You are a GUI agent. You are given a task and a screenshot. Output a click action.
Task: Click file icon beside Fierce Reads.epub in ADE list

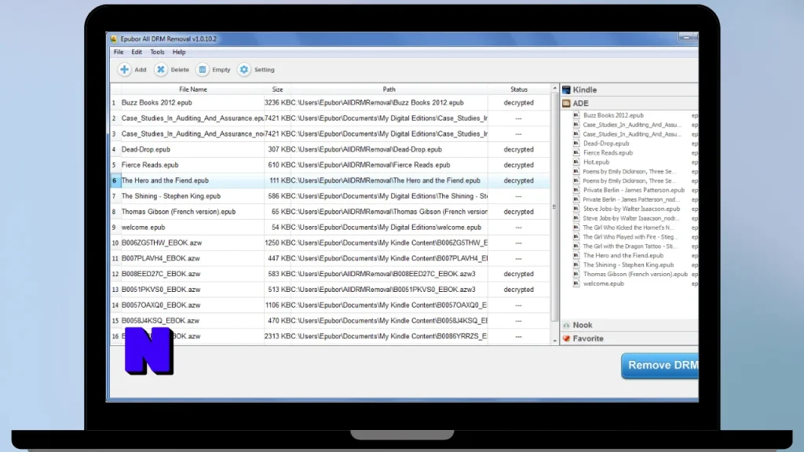[x=576, y=153]
